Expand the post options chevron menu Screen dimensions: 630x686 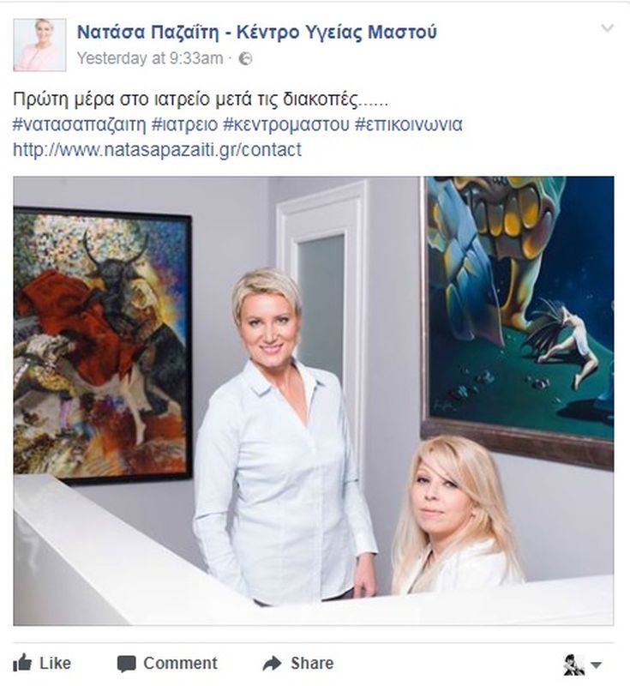click(x=608, y=29)
